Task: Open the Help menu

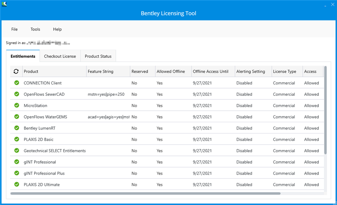Action: (x=57, y=29)
